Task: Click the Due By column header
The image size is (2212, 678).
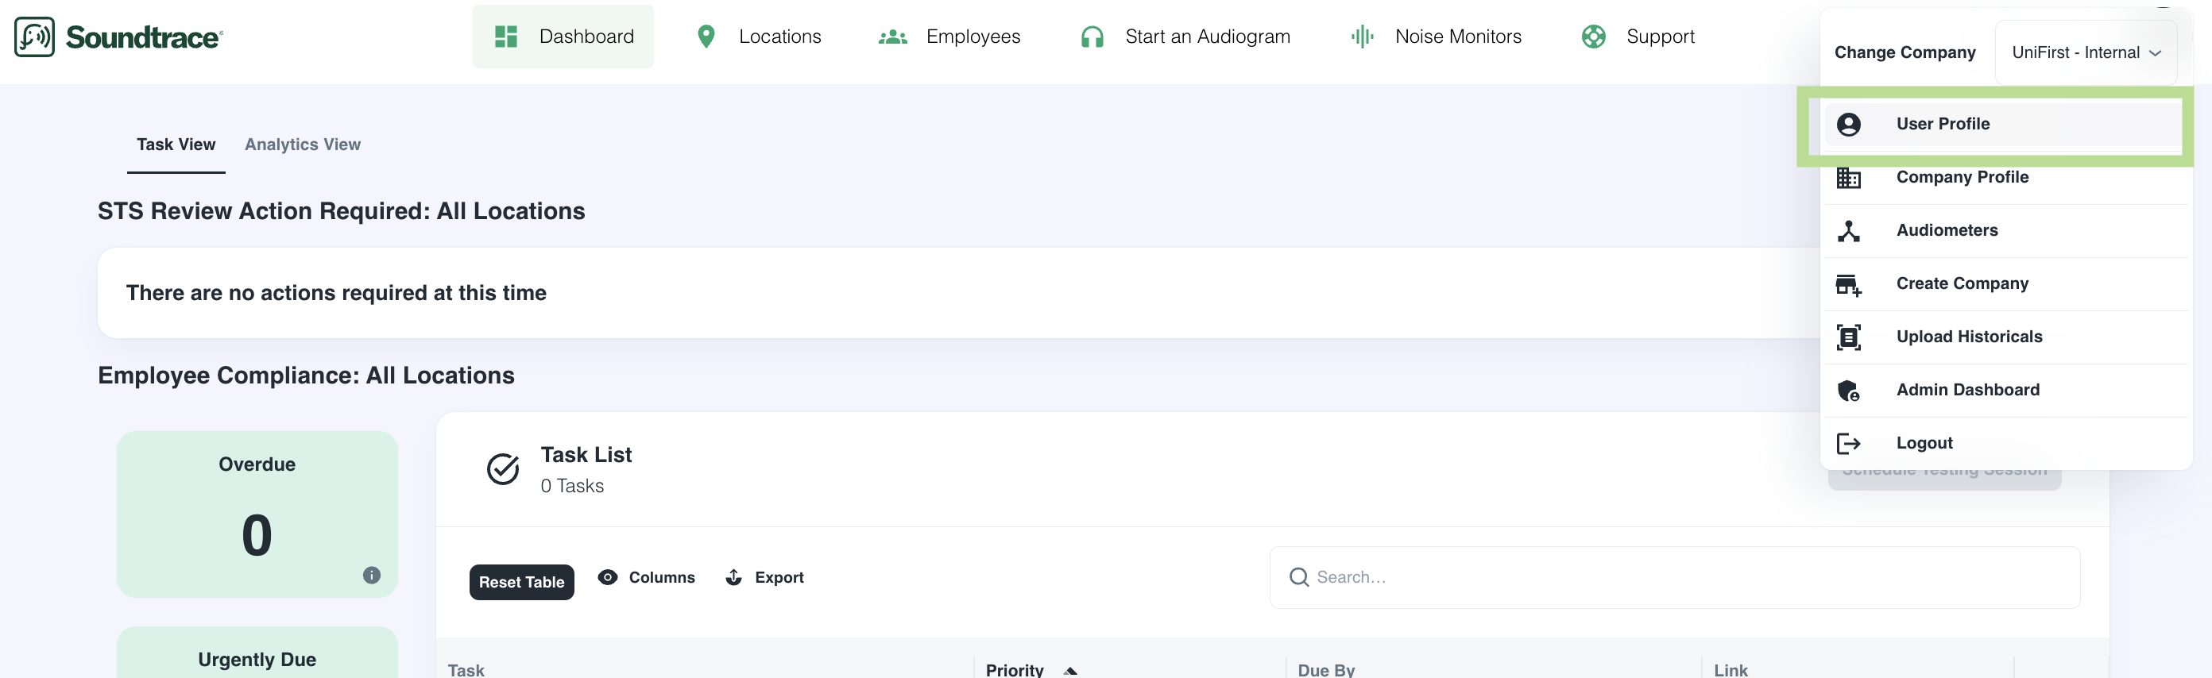Action: (1326, 669)
